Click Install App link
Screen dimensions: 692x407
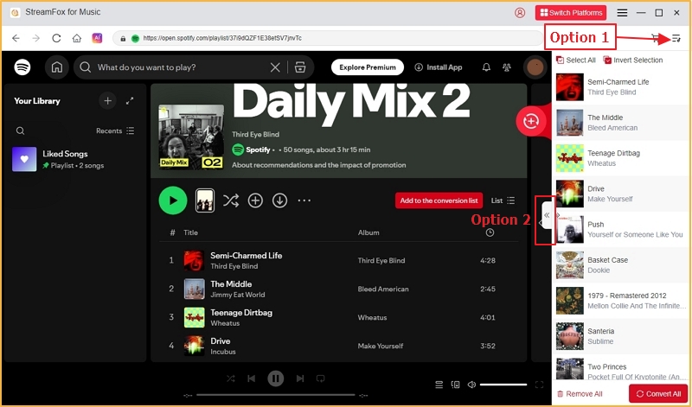point(439,67)
